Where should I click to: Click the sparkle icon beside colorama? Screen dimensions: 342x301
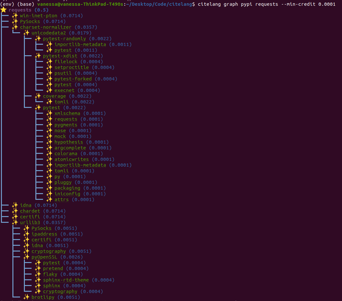click(x=49, y=153)
